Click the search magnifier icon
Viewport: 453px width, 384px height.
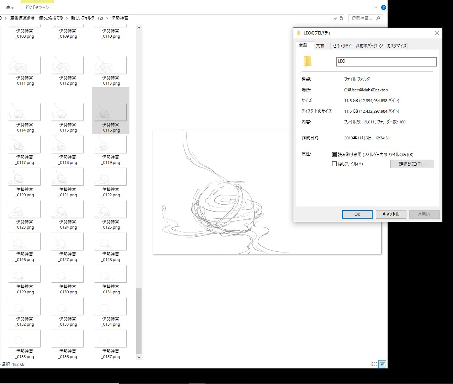pos(378,18)
